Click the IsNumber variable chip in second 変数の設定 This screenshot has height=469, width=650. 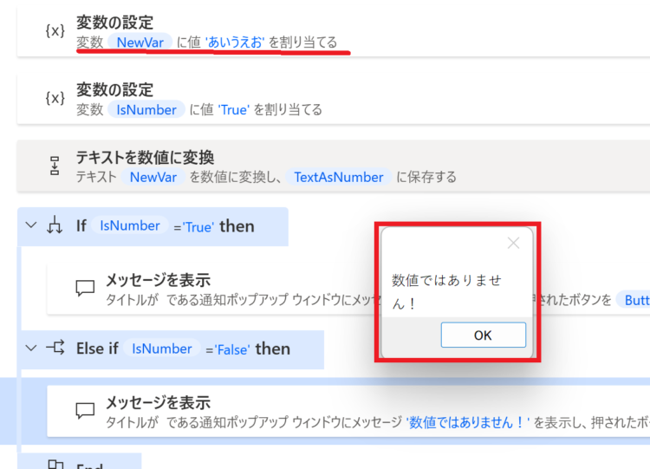146,109
